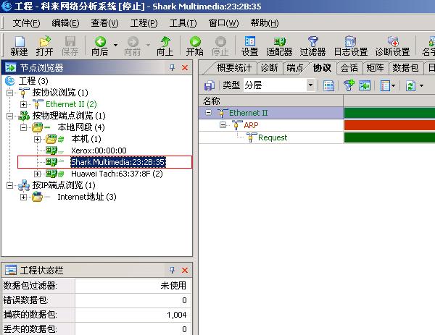Click the Save (保存) toolbar icon
Screen dimensions: 435x335
(x=70, y=46)
